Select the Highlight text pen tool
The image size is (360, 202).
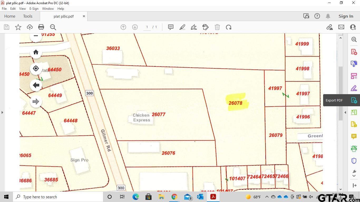pyautogui.click(x=182, y=27)
